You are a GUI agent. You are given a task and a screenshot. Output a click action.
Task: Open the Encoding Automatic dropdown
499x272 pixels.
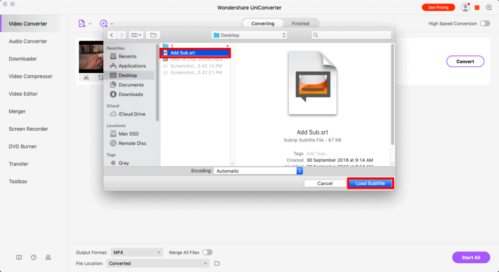tap(258, 171)
